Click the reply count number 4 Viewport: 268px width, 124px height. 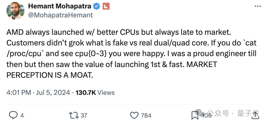(22, 115)
